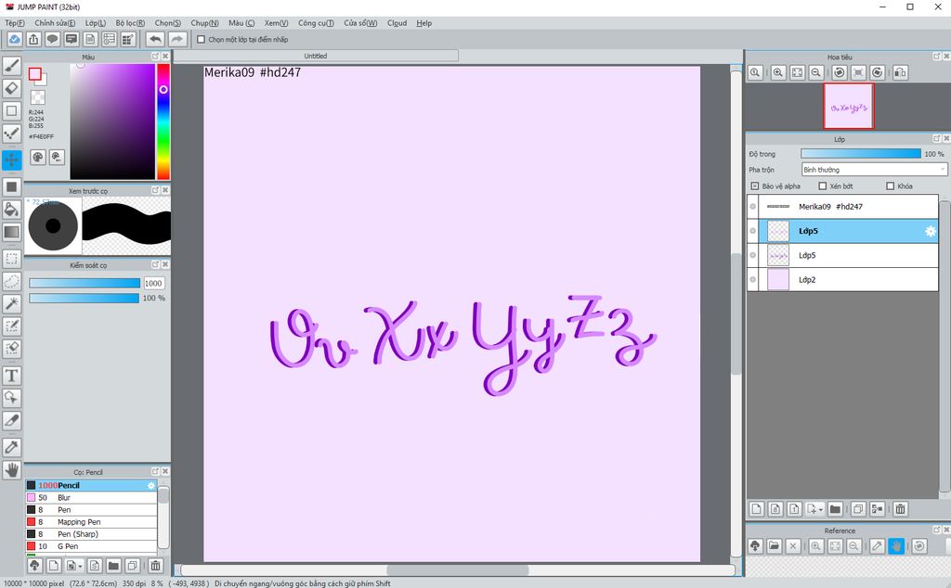Viewport: 951px width, 588px height.
Task: Open the Bộ lọc(R) menu
Action: [130, 23]
